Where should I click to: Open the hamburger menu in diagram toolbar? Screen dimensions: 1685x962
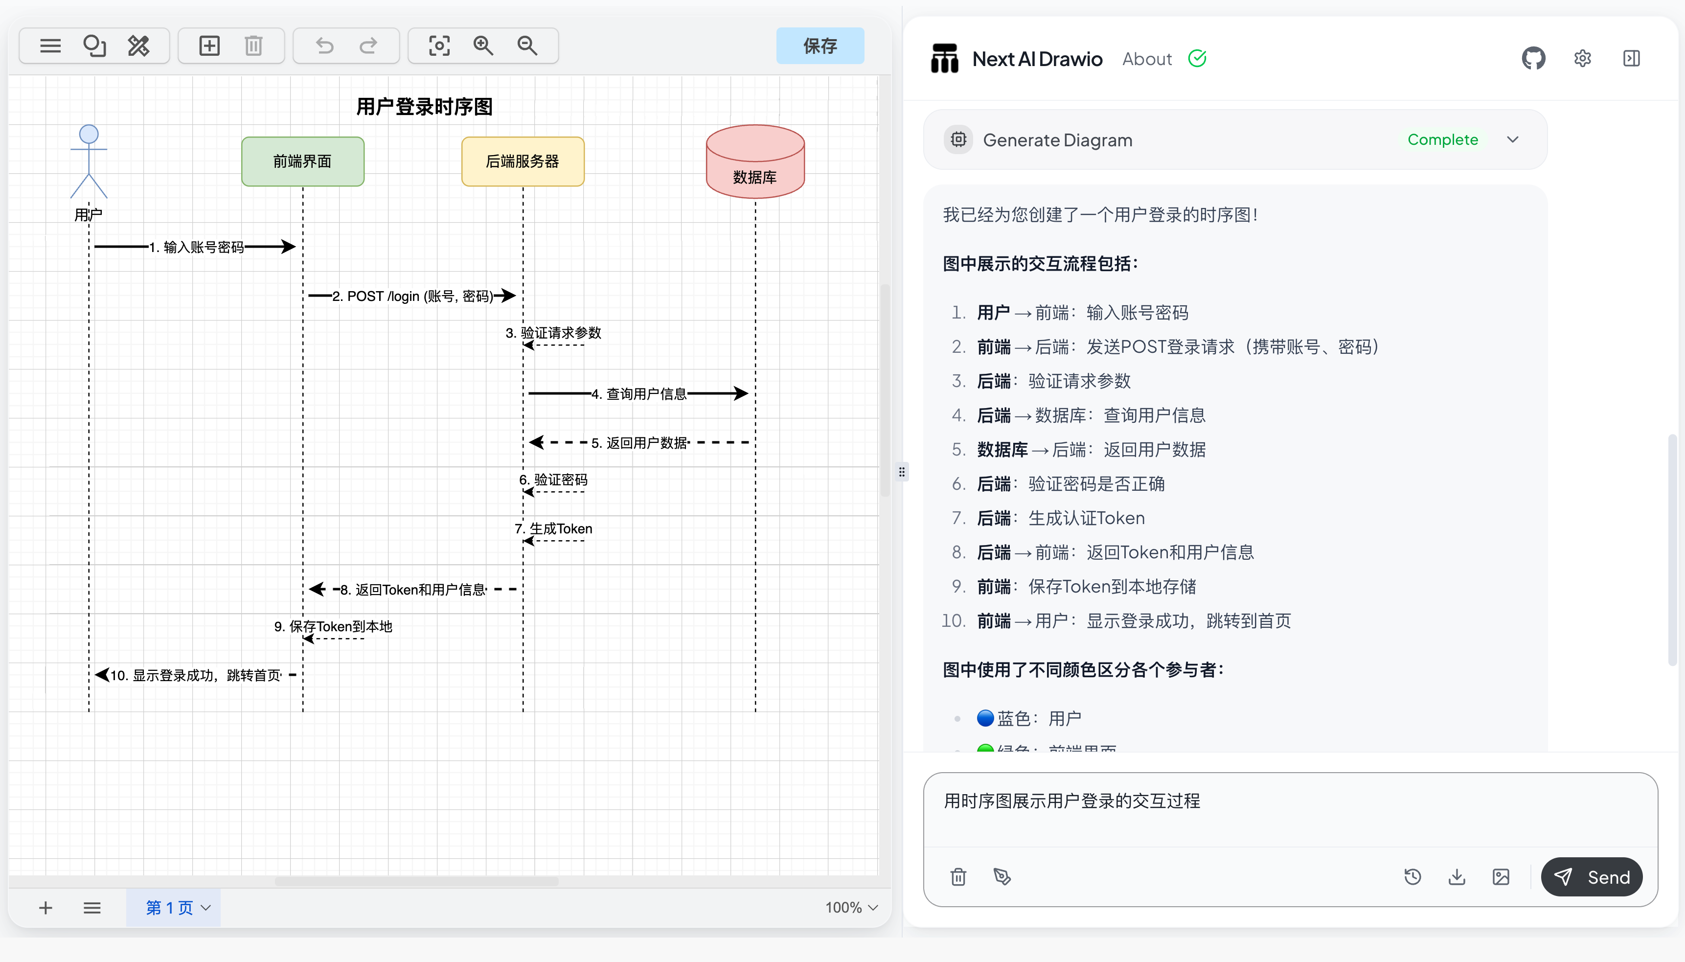point(50,46)
